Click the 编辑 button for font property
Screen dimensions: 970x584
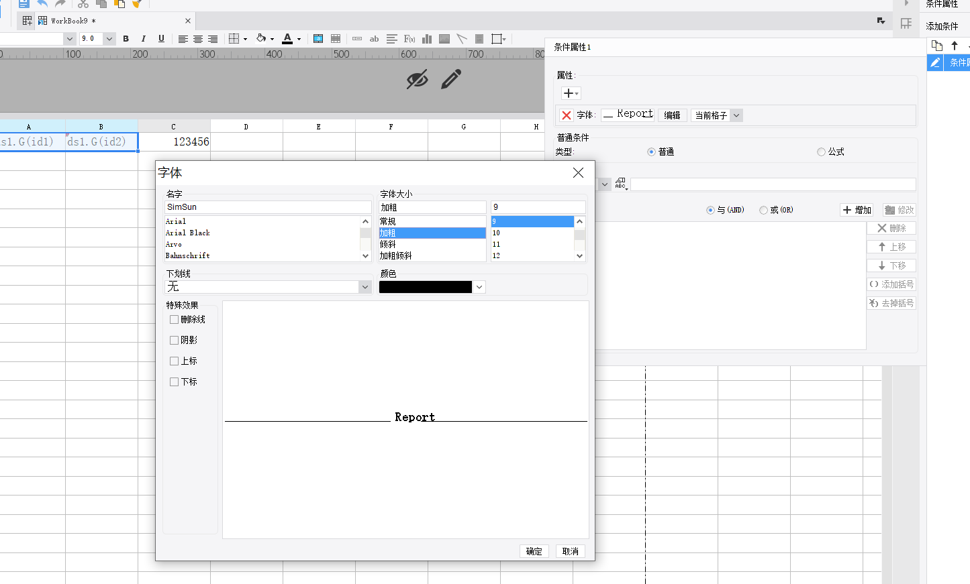672,115
